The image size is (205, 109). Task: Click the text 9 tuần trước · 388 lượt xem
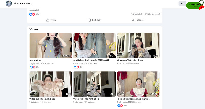point(128,63)
